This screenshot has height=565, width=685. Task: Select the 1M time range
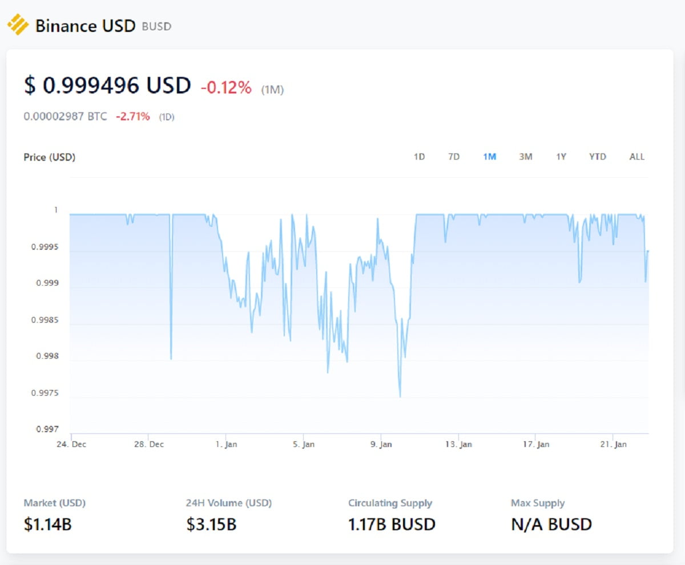(489, 157)
